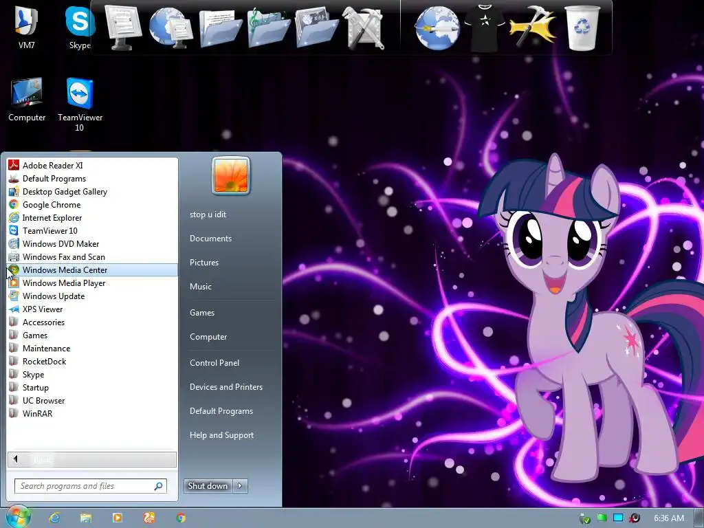
Task: Launch Google Chrome from the programs list
Action: click(x=92, y=204)
